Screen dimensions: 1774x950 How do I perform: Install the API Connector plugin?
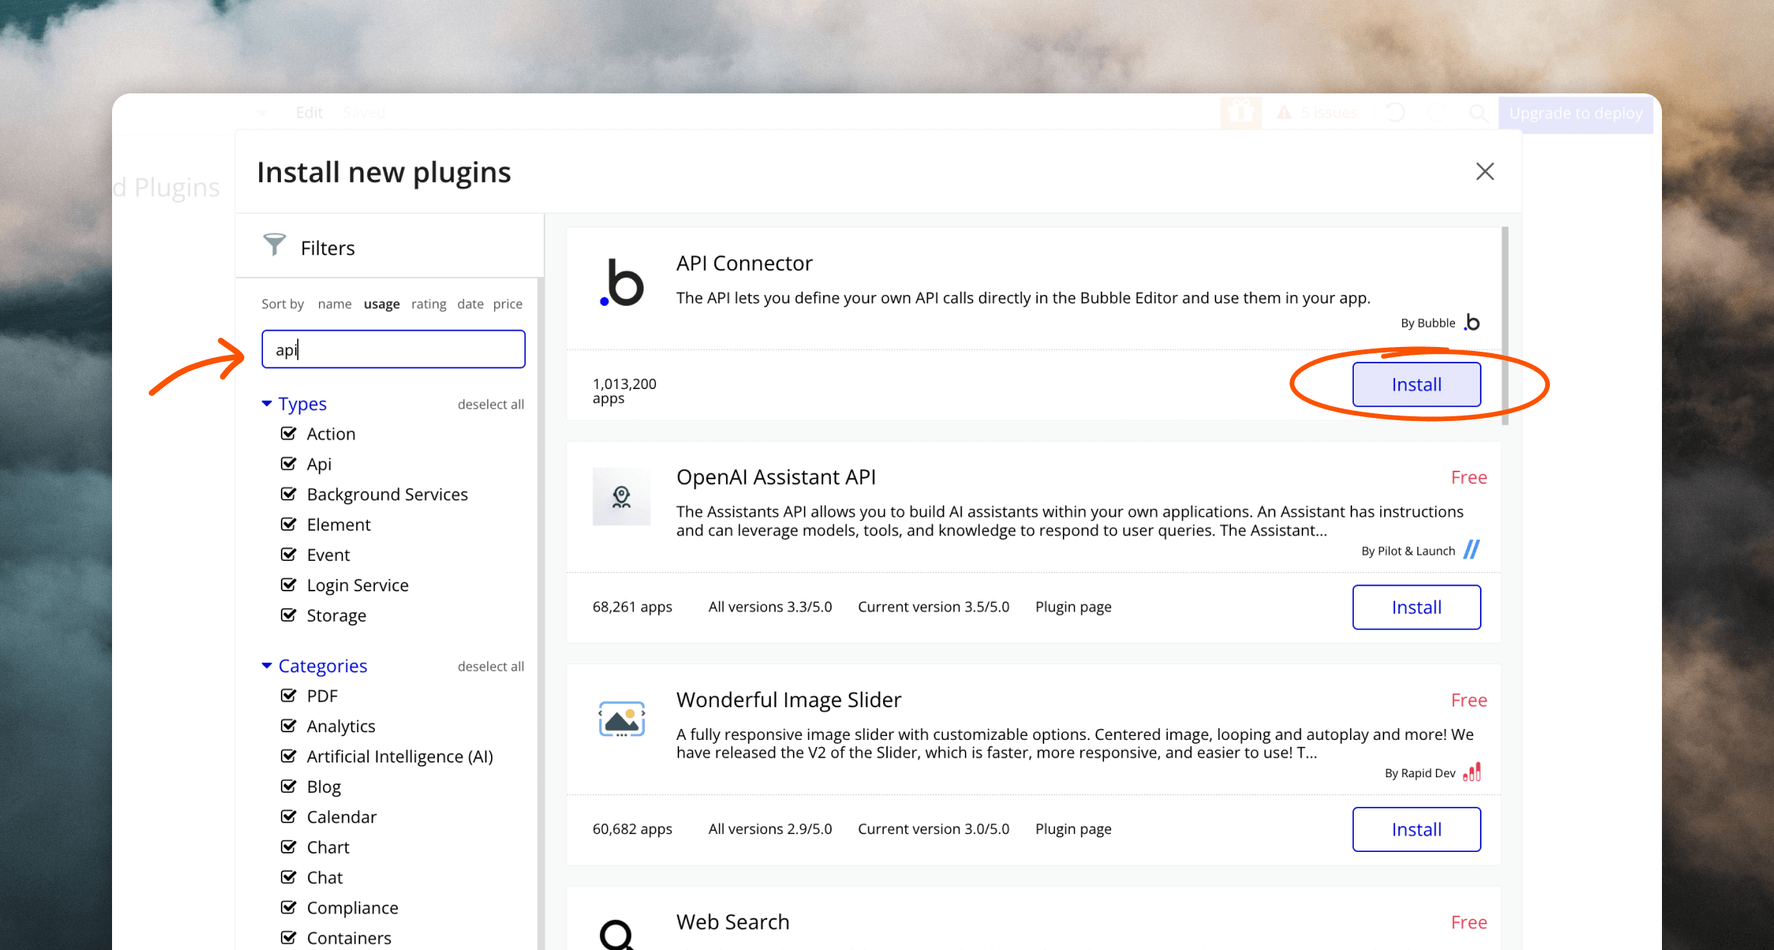click(x=1416, y=384)
